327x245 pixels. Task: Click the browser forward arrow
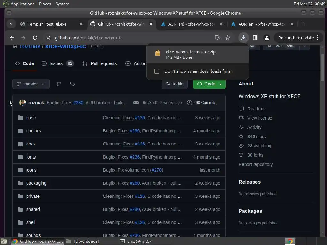pyautogui.click(x=23, y=38)
